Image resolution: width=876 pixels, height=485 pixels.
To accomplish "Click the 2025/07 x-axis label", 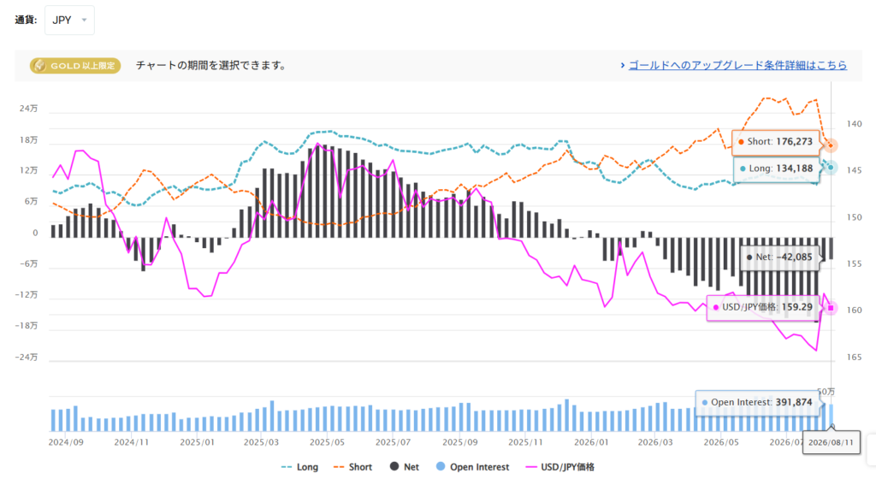I will [394, 442].
